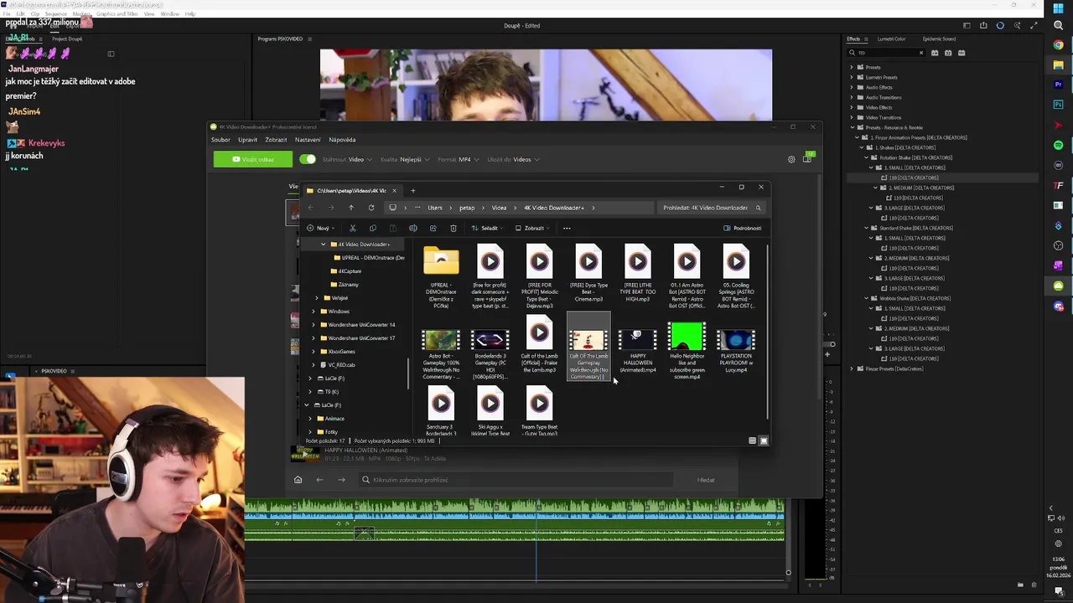Go up one folder level in Explorer
This screenshot has width=1073, height=603.
point(351,208)
